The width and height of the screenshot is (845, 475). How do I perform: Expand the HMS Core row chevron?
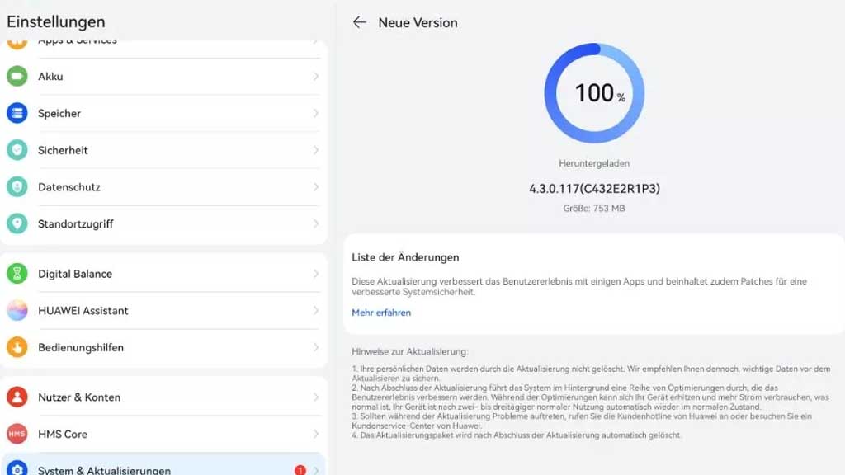coord(316,434)
